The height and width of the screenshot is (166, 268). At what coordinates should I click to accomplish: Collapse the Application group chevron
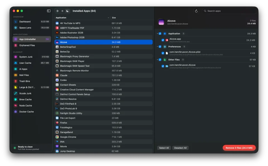point(157,33)
